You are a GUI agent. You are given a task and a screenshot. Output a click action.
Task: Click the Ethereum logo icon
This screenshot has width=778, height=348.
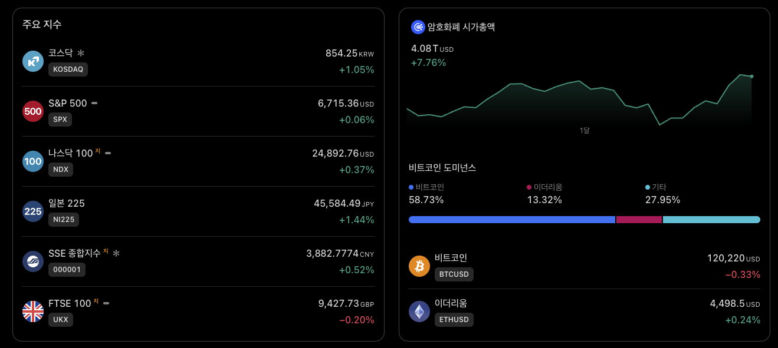click(x=419, y=312)
